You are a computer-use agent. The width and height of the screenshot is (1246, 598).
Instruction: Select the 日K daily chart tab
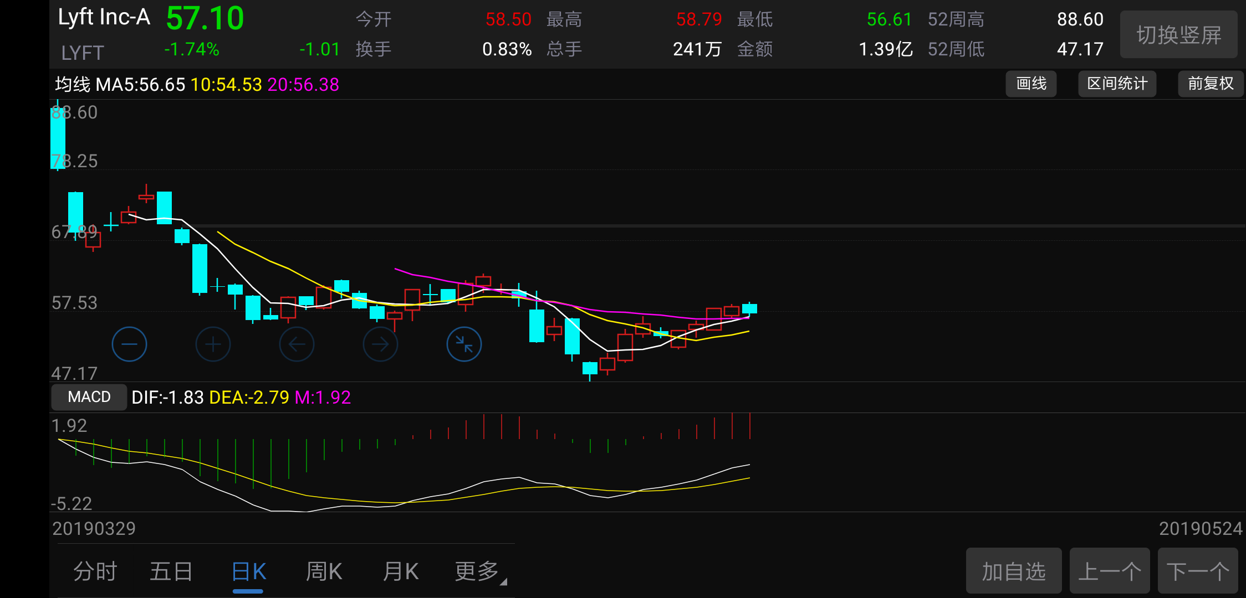(249, 571)
